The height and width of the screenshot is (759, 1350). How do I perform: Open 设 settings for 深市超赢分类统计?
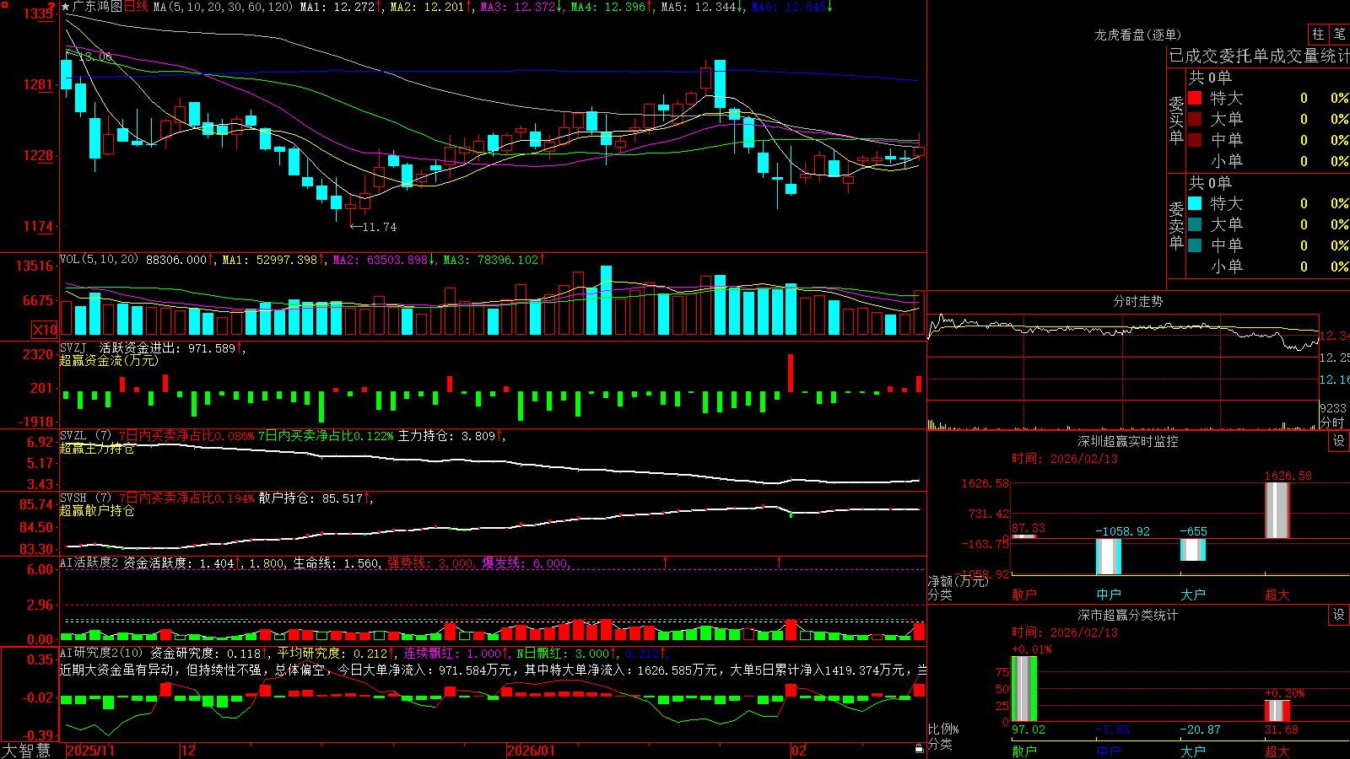(1339, 615)
